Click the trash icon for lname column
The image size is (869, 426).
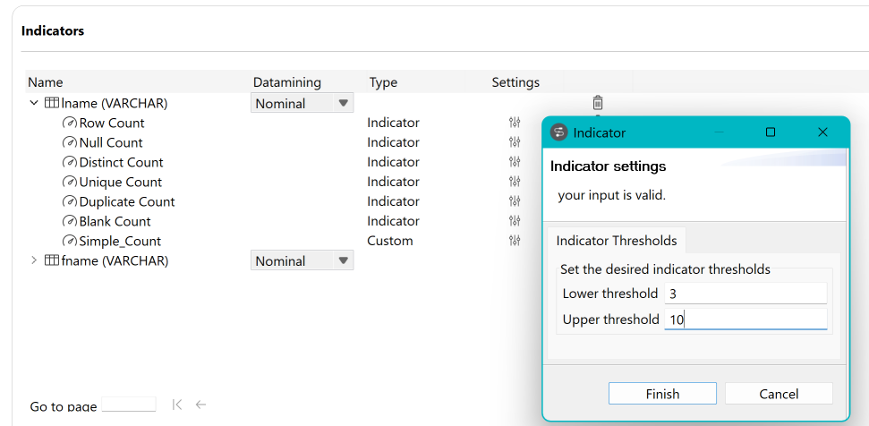pos(598,103)
